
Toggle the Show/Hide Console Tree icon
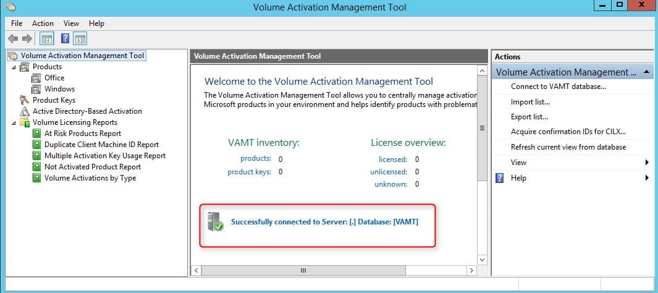click(46, 39)
